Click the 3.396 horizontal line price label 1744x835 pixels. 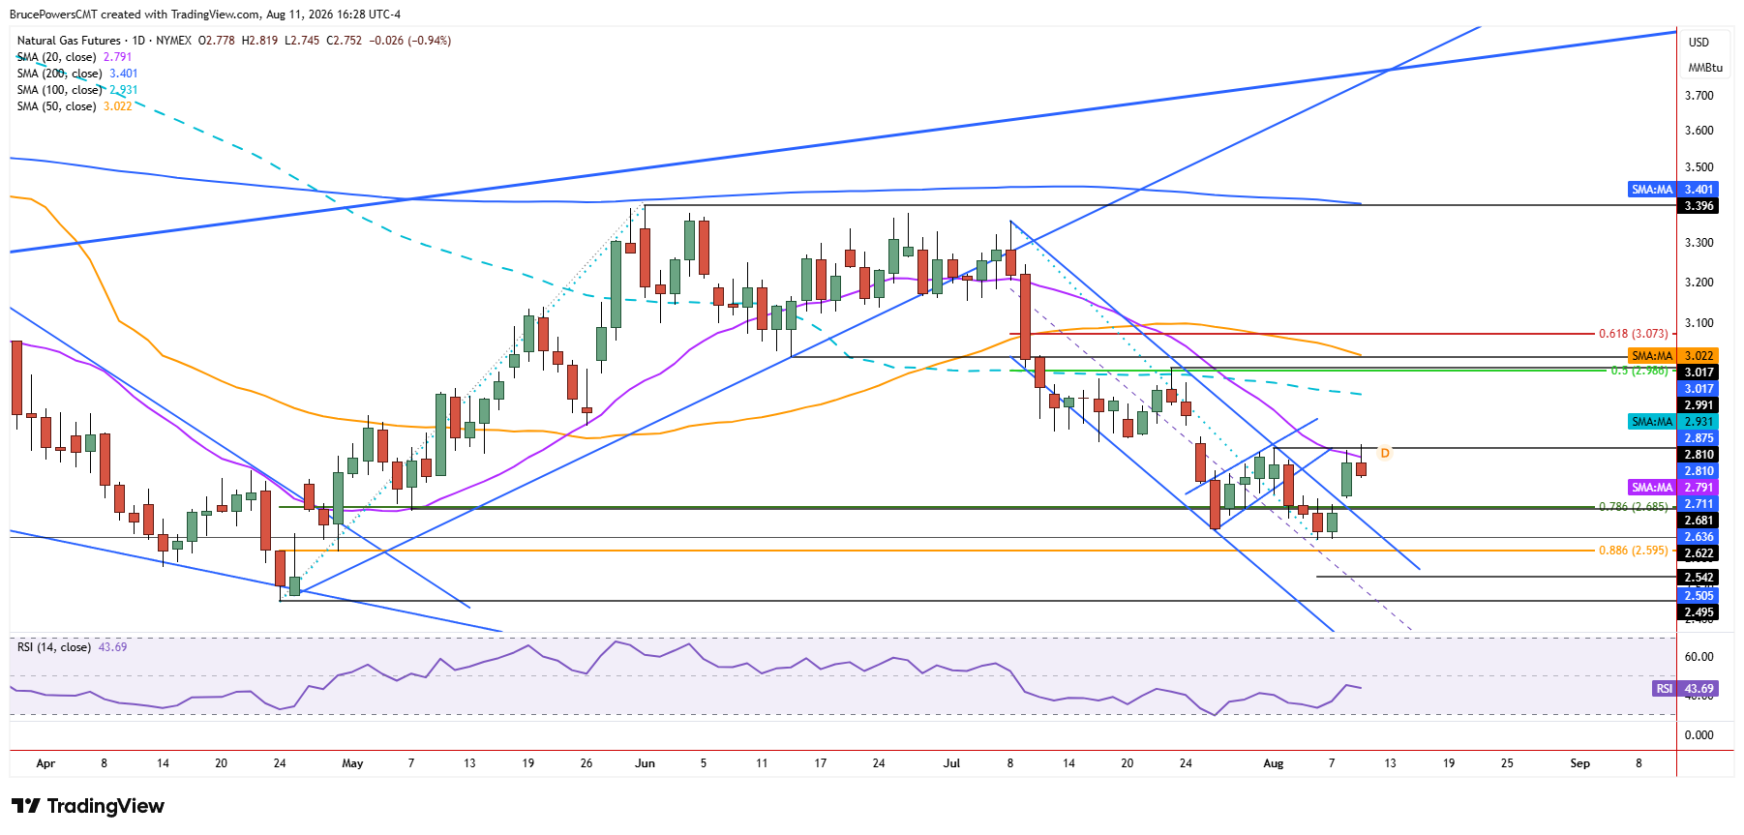pos(1699,206)
